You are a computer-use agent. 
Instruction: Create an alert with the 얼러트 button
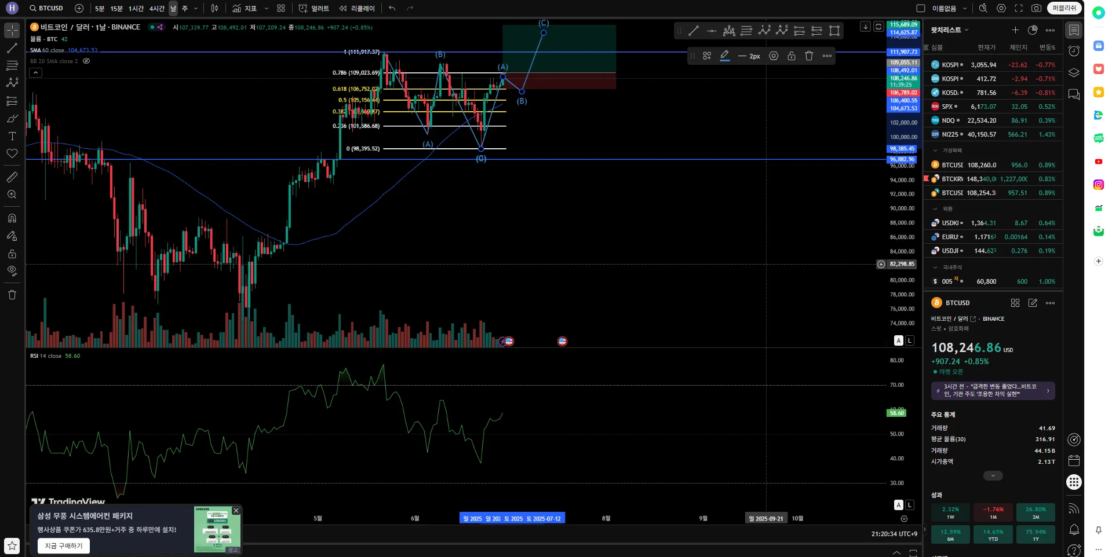click(x=313, y=8)
